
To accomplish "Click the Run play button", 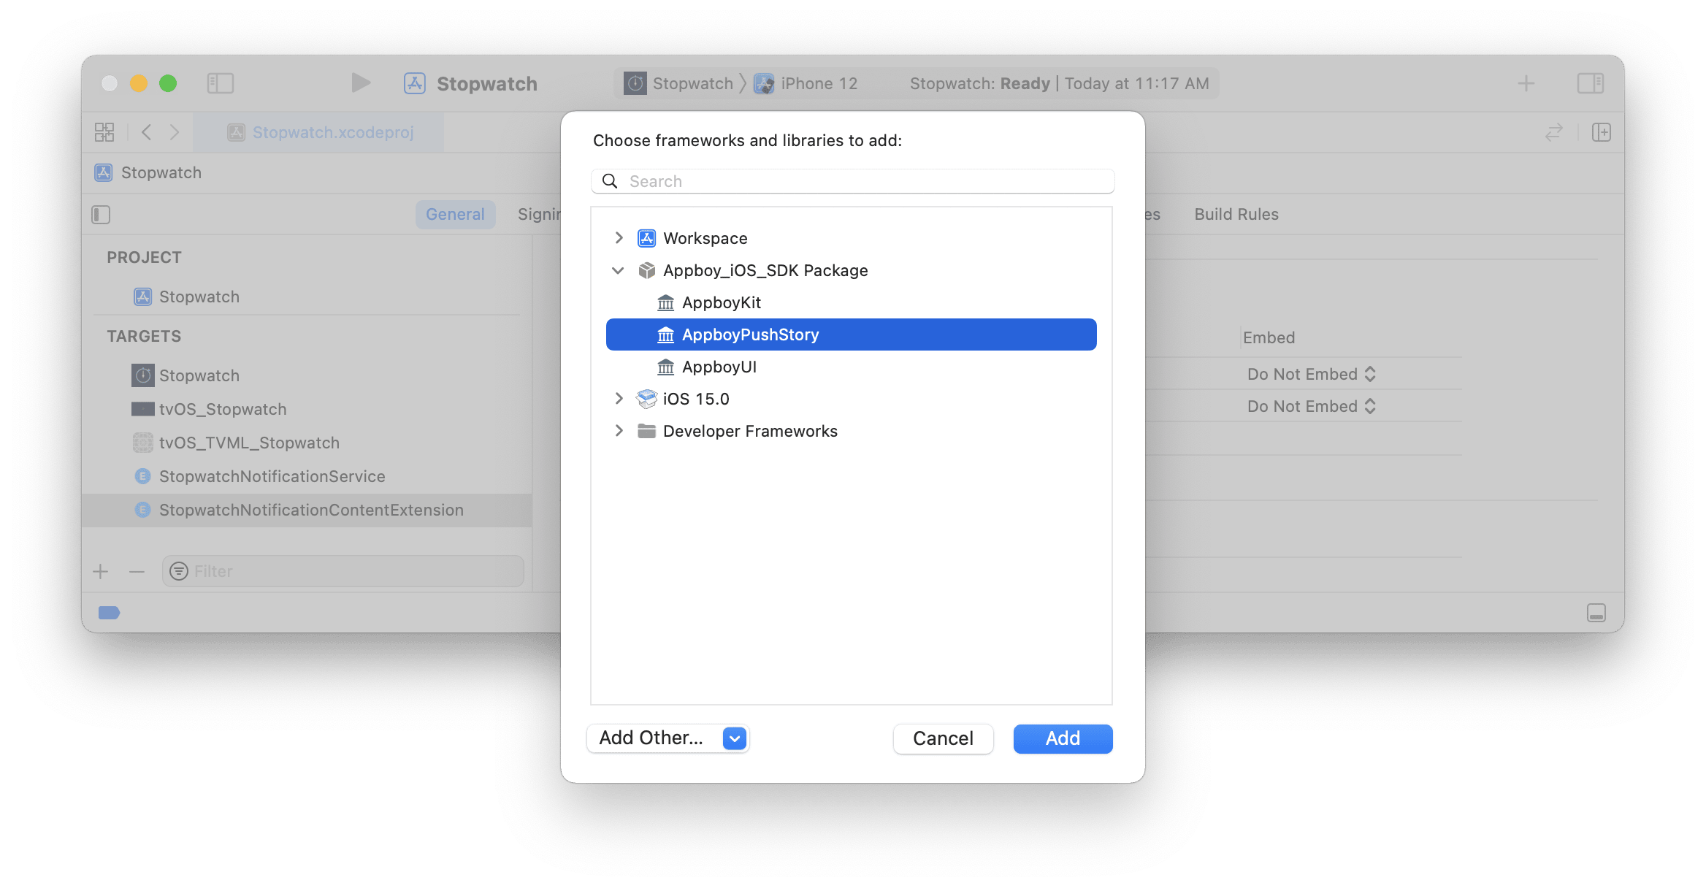I will [361, 83].
